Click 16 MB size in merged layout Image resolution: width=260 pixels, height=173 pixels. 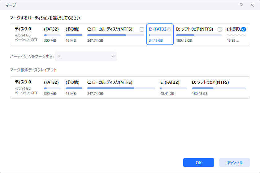(x=71, y=94)
